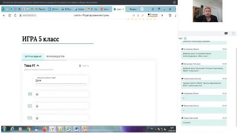This screenshot has width=237, height=133.
Task: Click the image icon in question 02
Action: click(x=37, y=106)
